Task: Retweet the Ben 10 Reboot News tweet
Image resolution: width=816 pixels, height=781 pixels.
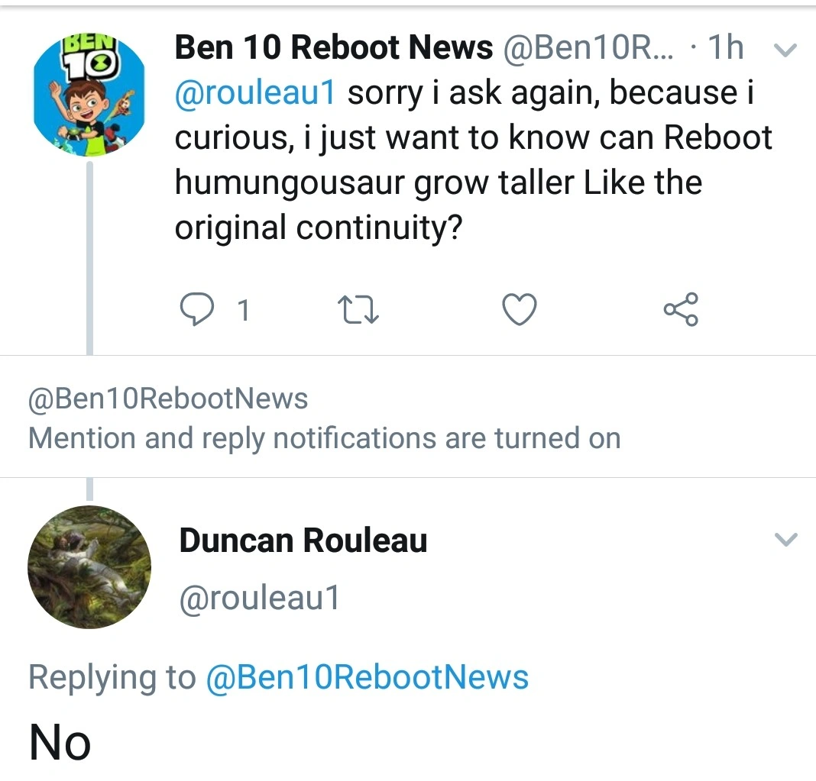Action: point(358,310)
